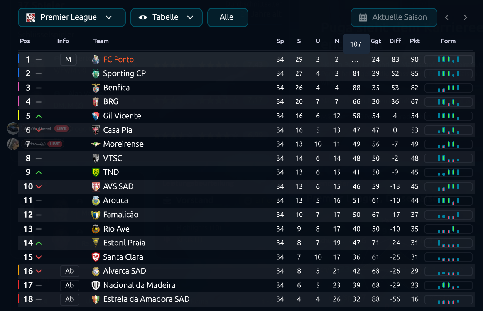The height and width of the screenshot is (311, 483).
Task: Click the Santa Clara crest icon
Action: click(96, 257)
